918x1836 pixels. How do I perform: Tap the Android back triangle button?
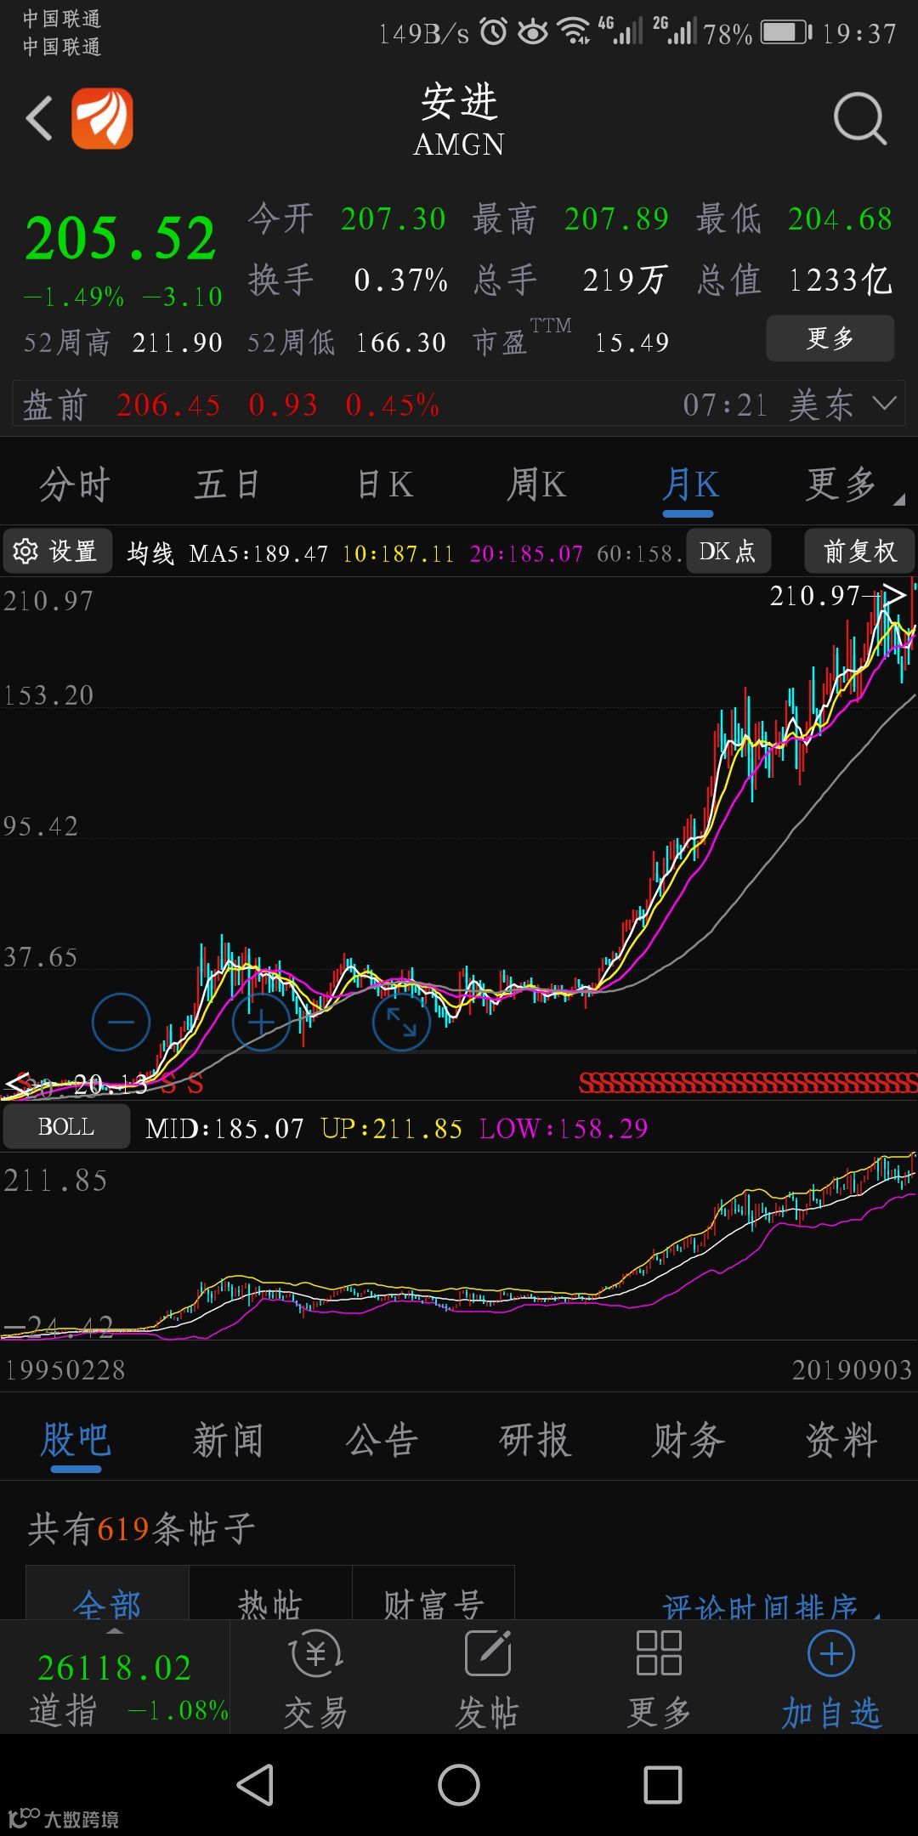tap(255, 1784)
